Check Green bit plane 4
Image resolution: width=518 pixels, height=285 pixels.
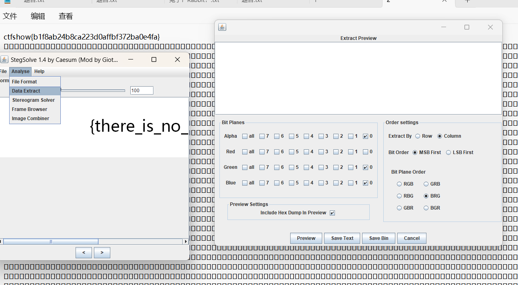(307, 168)
